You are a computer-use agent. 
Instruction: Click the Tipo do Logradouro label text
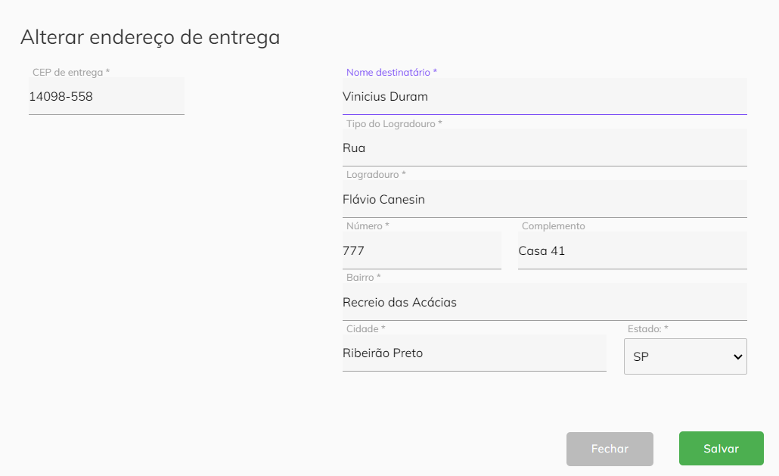coord(394,123)
